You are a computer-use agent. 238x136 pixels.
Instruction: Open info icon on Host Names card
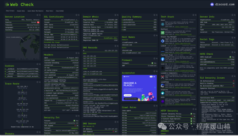(154, 35)
